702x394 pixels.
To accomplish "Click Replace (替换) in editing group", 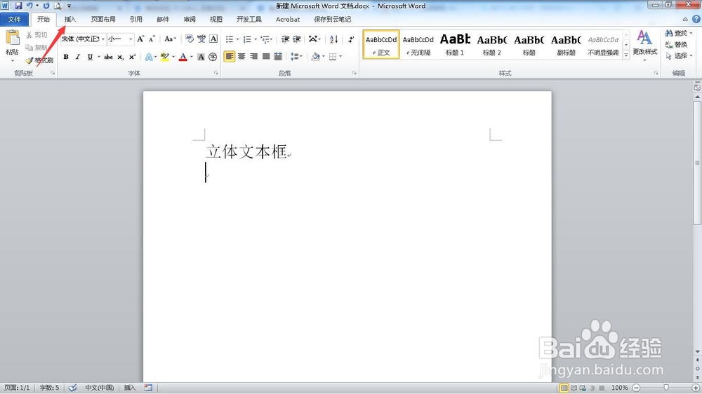I will (677, 44).
